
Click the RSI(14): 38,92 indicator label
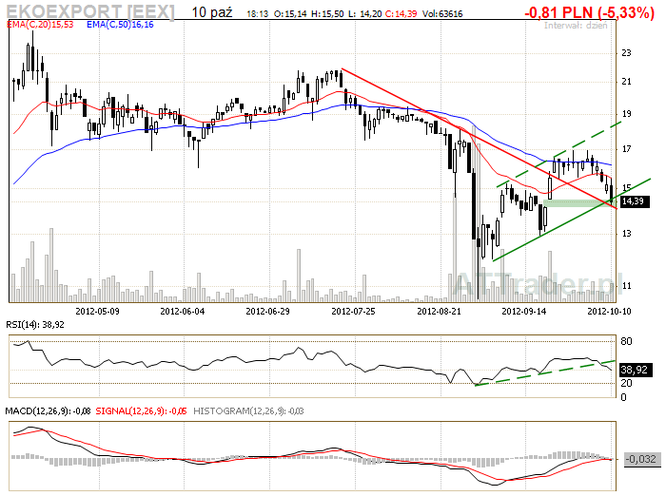[35, 325]
